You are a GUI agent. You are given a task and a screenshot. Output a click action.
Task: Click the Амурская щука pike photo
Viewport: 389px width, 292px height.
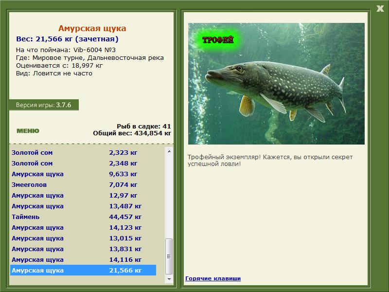(x=276, y=84)
